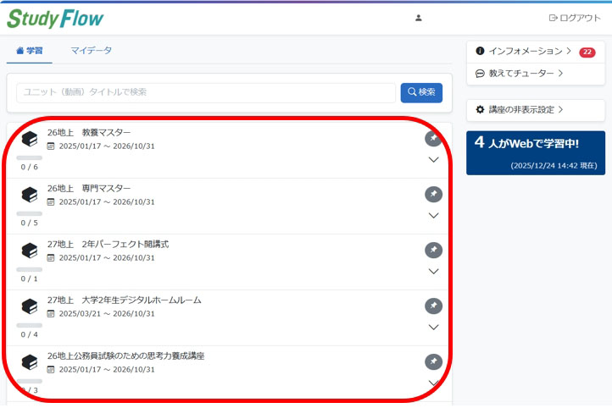Pin the 思考力養成講座 course
612x408 pixels.
click(433, 361)
